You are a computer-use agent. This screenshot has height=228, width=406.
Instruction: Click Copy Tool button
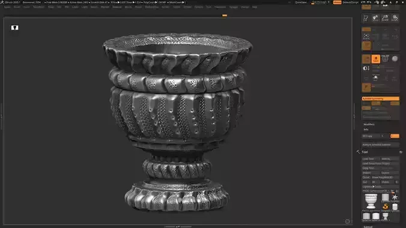pos(371,168)
